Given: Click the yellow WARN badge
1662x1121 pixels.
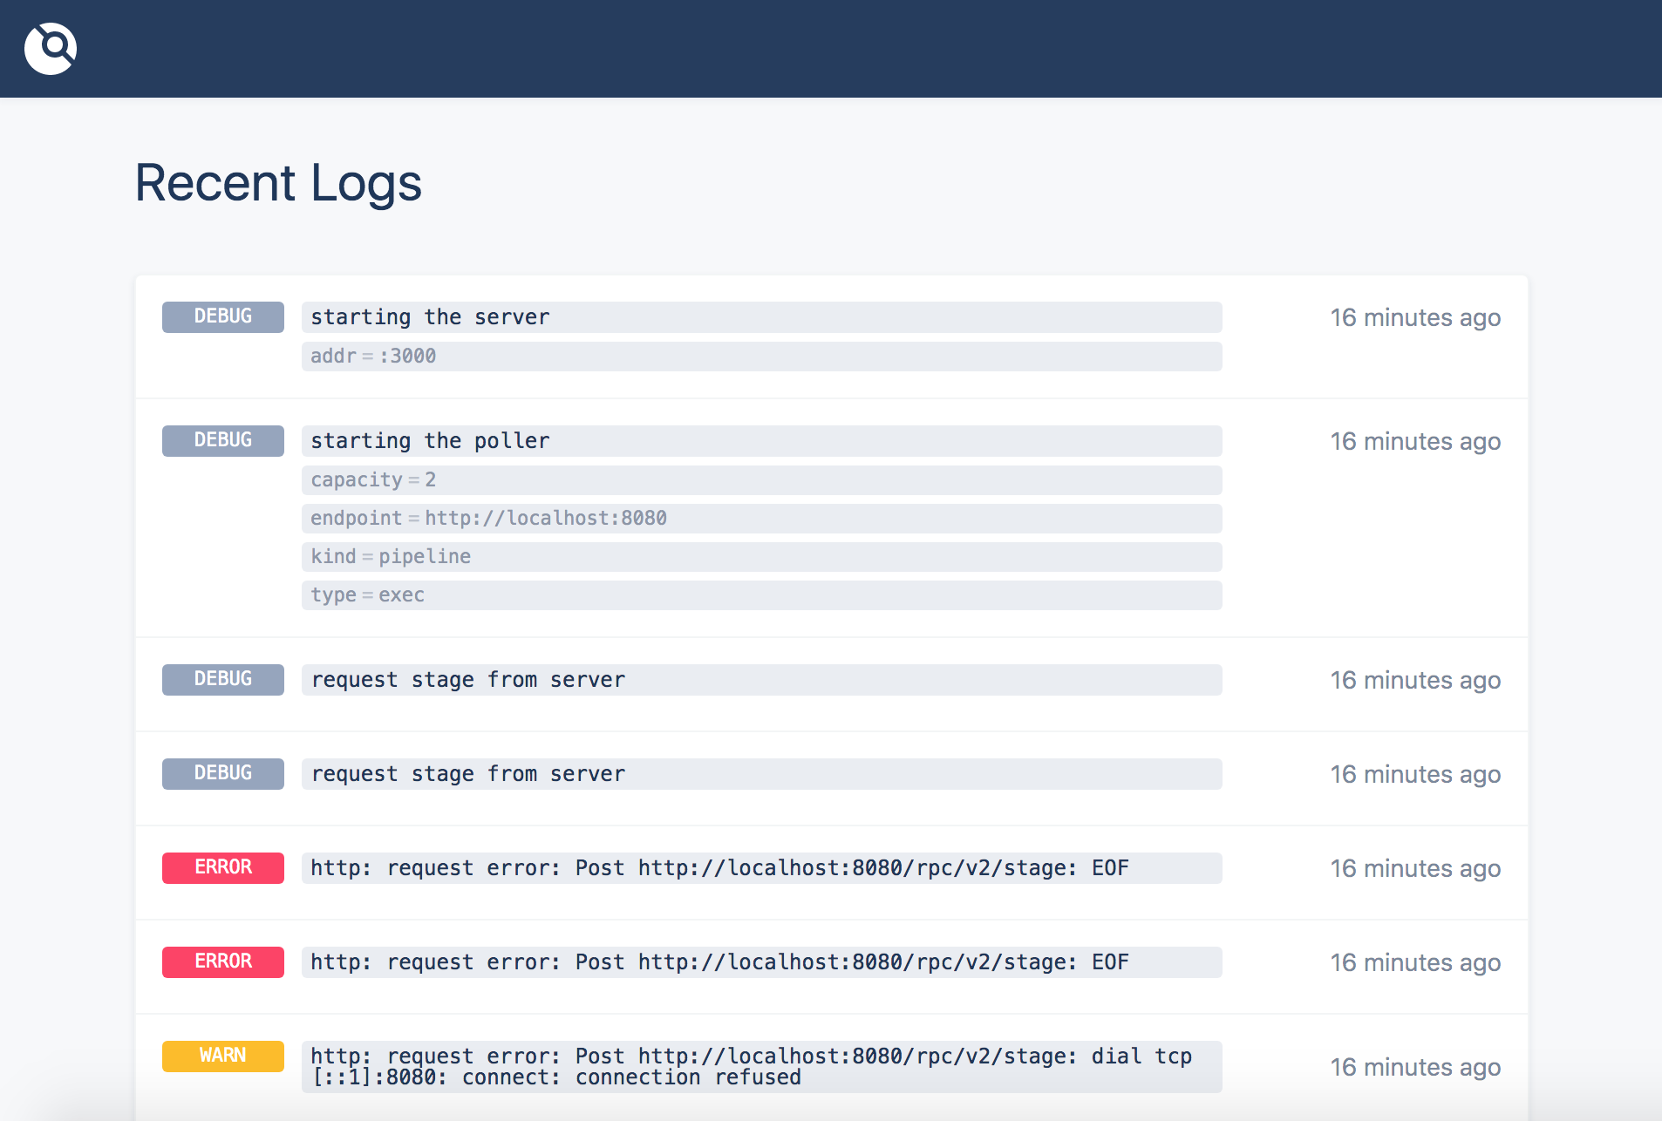Looking at the screenshot, I should click(223, 1056).
